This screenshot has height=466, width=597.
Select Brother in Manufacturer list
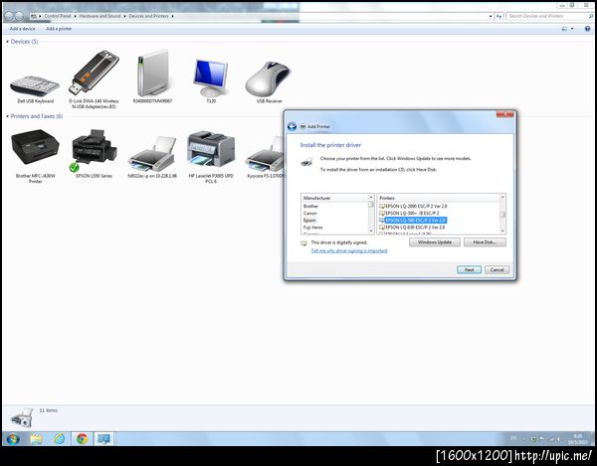pyautogui.click(x=310, y=206)
